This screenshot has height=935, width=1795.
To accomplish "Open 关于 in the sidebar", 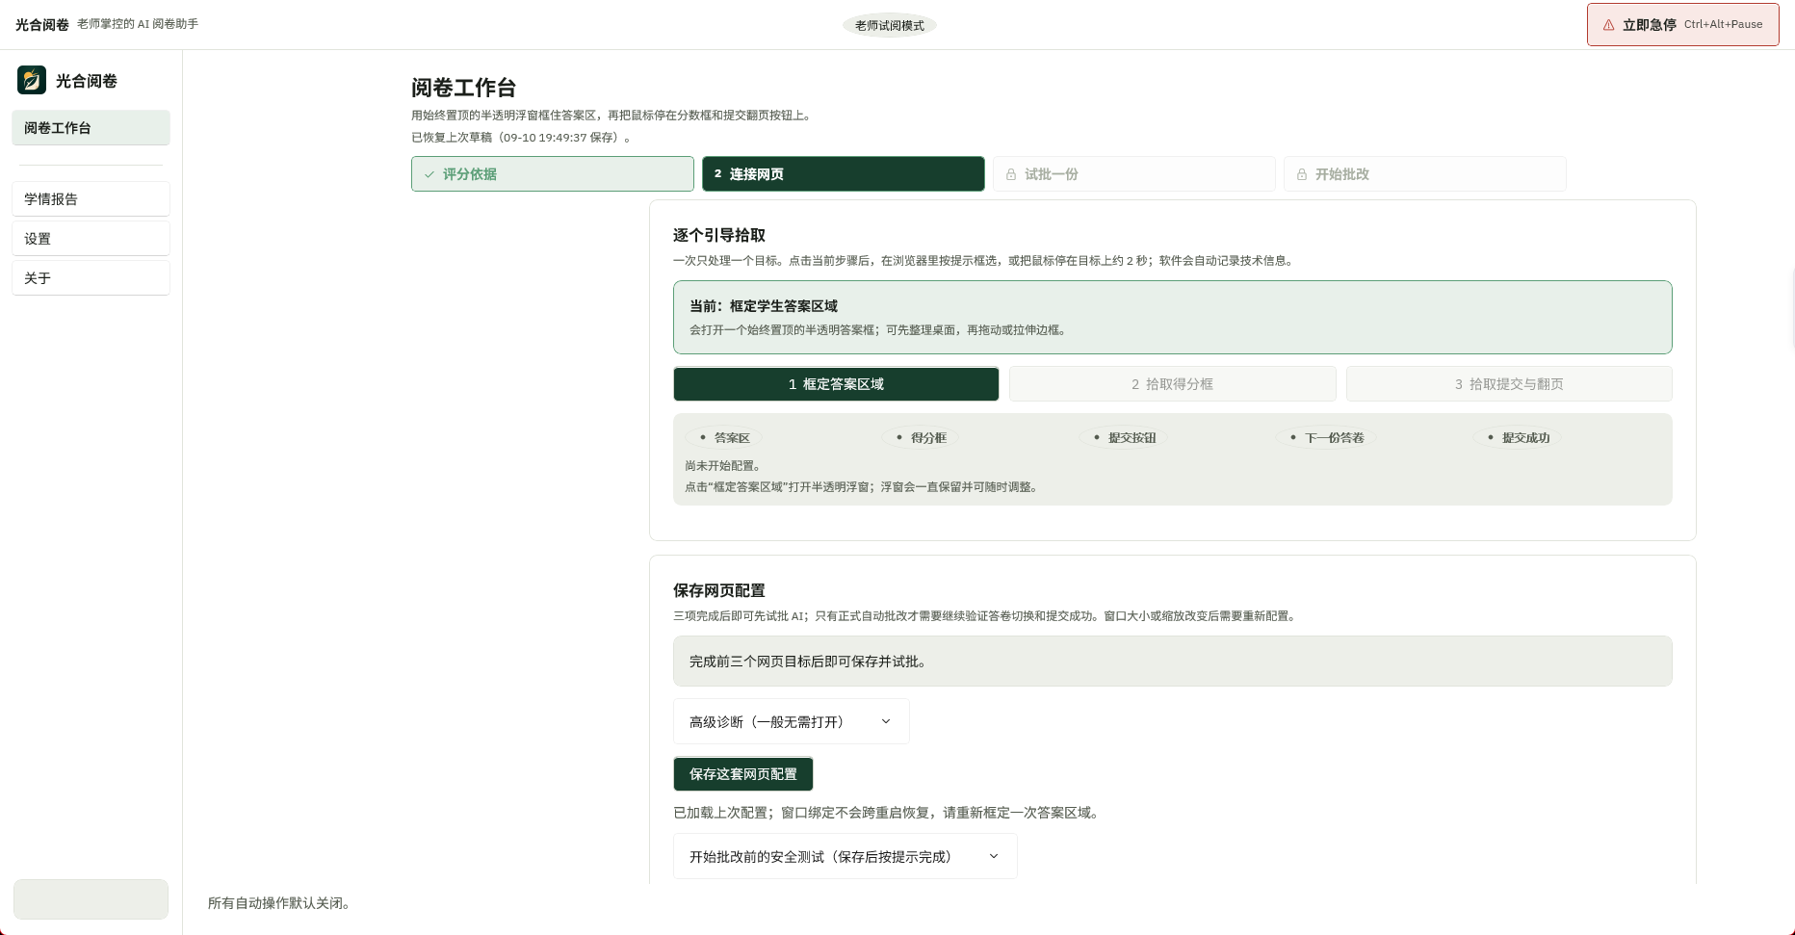I will (x=91, y=278).
